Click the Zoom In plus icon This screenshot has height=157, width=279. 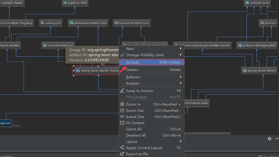pyautogui.click(x=122, y=104)
